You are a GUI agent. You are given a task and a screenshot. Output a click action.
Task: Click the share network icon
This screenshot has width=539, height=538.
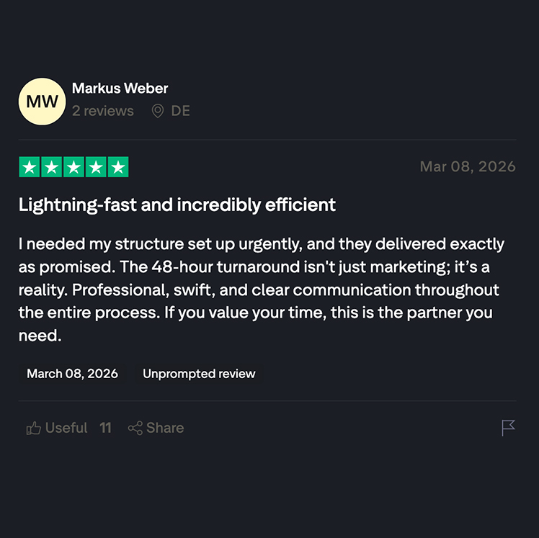(135, 429)
